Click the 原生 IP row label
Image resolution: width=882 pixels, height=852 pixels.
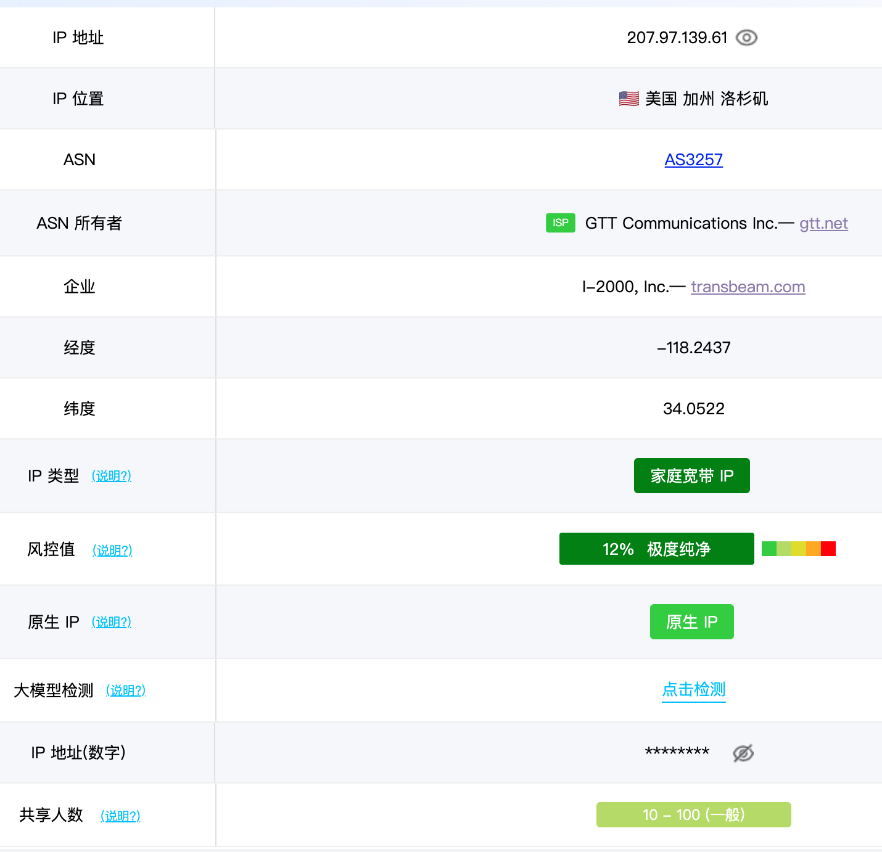[54, 622]
